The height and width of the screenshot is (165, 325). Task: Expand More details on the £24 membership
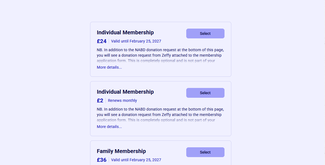click(109, 67)
